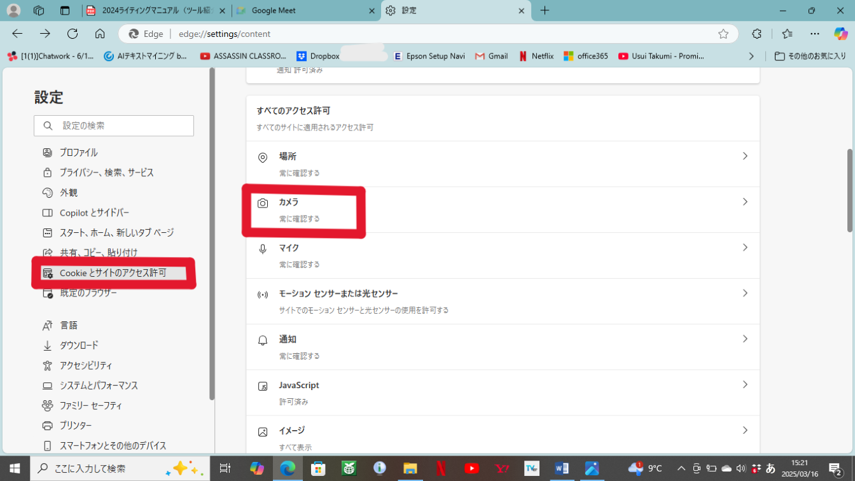
Task: Switch to the Google Meet tab
Action: (x=299, y=11)
